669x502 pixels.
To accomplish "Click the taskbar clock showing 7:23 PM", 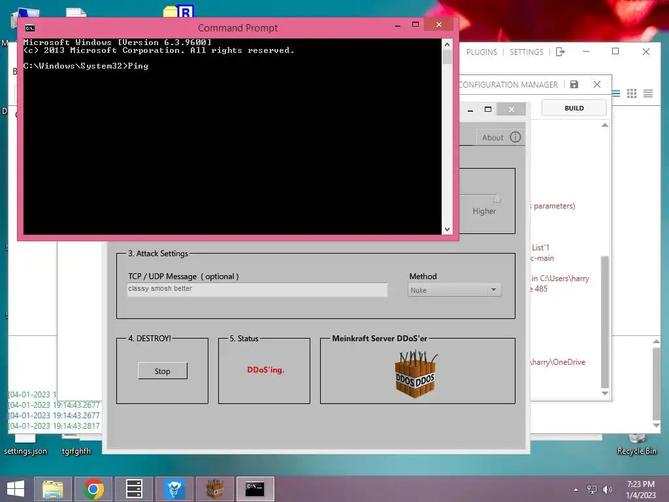I will [640, 489].
